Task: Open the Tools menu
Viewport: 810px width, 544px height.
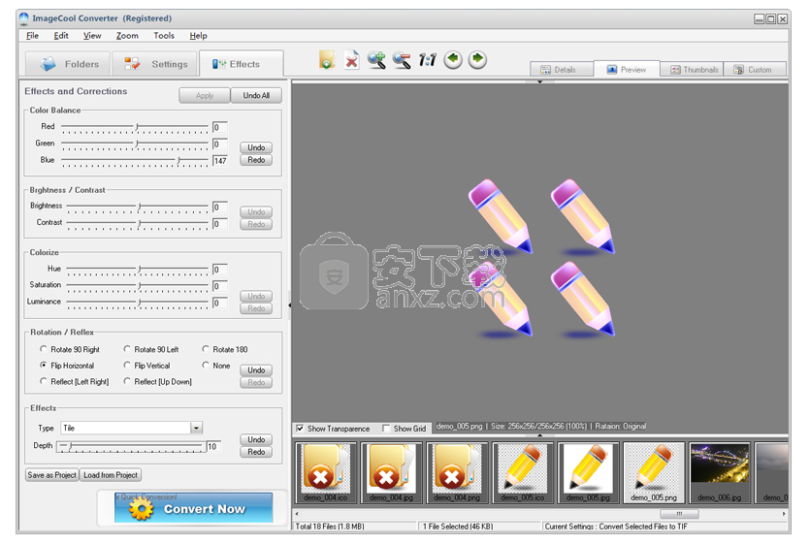Action: (164, 36)
